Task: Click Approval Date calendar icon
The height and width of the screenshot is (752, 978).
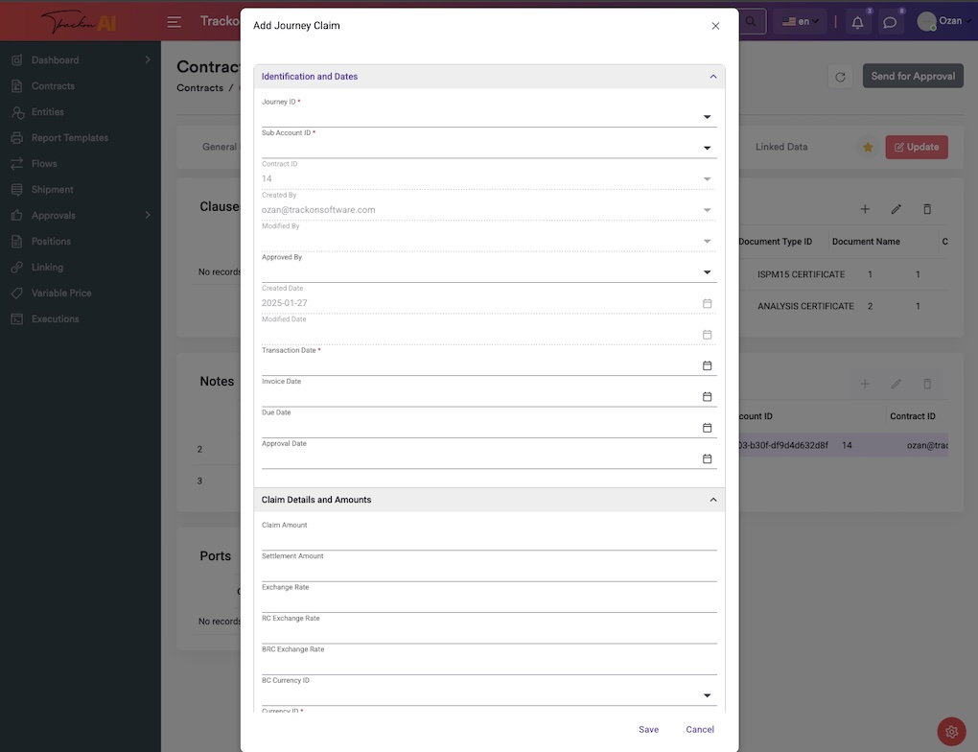Action: 708,458
